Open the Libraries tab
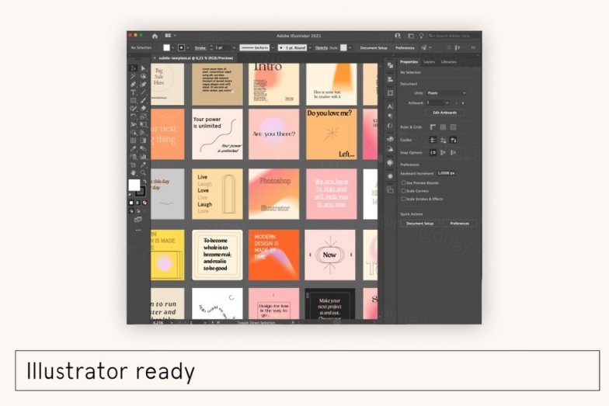The height and width of the screenshot is (406, 609). [x=449, y=61]
